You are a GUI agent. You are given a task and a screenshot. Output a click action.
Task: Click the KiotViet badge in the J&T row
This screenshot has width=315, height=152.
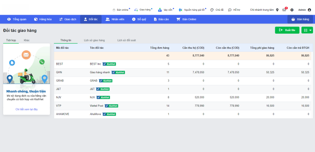point(103,89)
